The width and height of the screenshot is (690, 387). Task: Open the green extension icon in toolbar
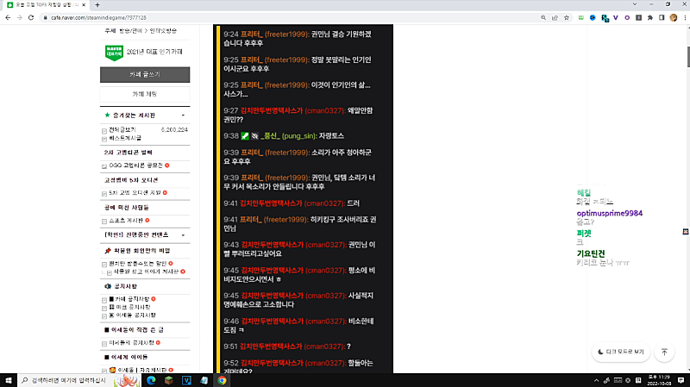pos(580,17)
